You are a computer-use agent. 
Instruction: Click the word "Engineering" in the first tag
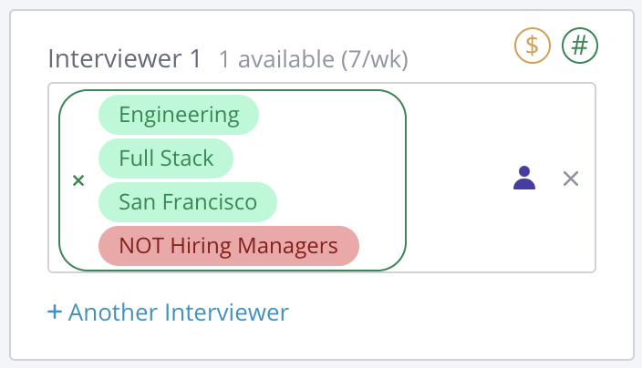[x=179, y=115]
